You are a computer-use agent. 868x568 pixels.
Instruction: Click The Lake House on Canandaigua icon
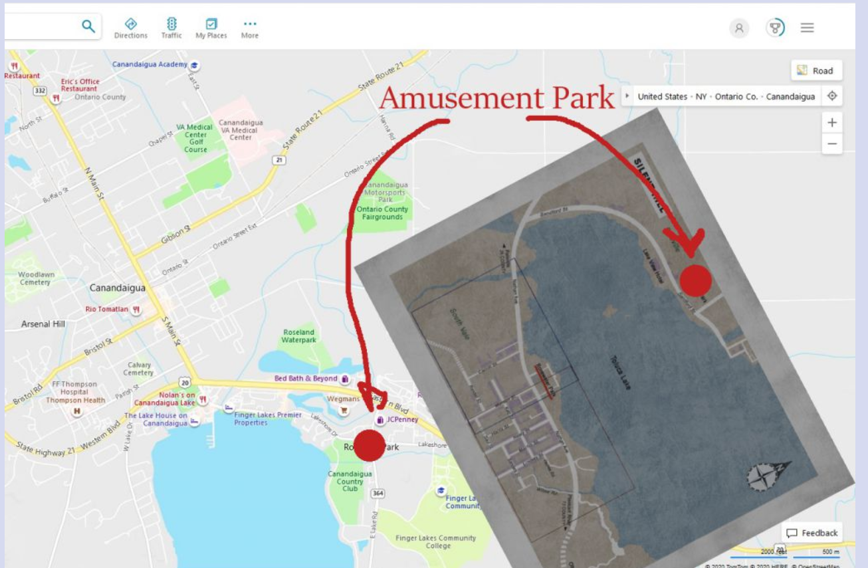194,421
